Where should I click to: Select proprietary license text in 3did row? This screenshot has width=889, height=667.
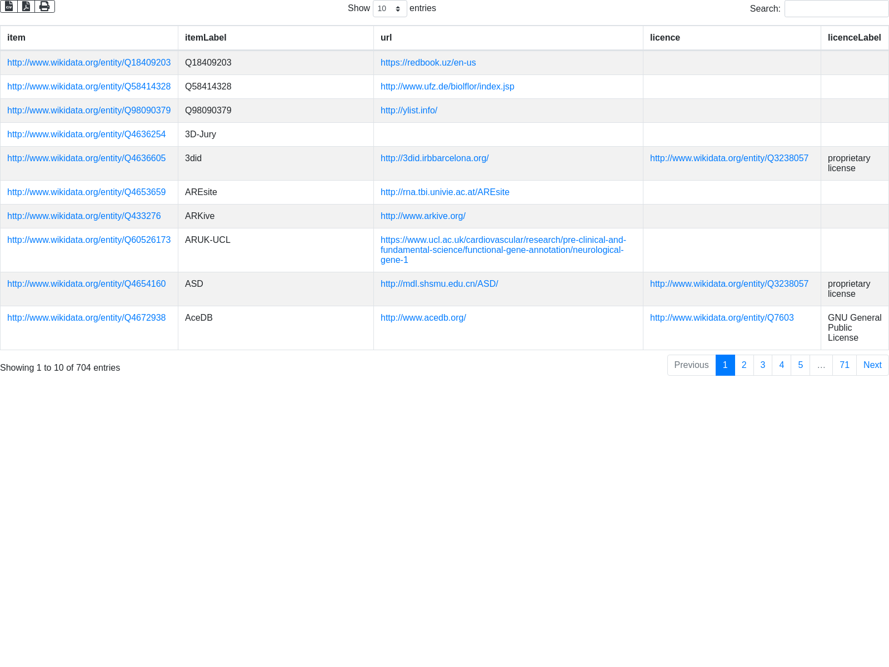coord(849,163)
